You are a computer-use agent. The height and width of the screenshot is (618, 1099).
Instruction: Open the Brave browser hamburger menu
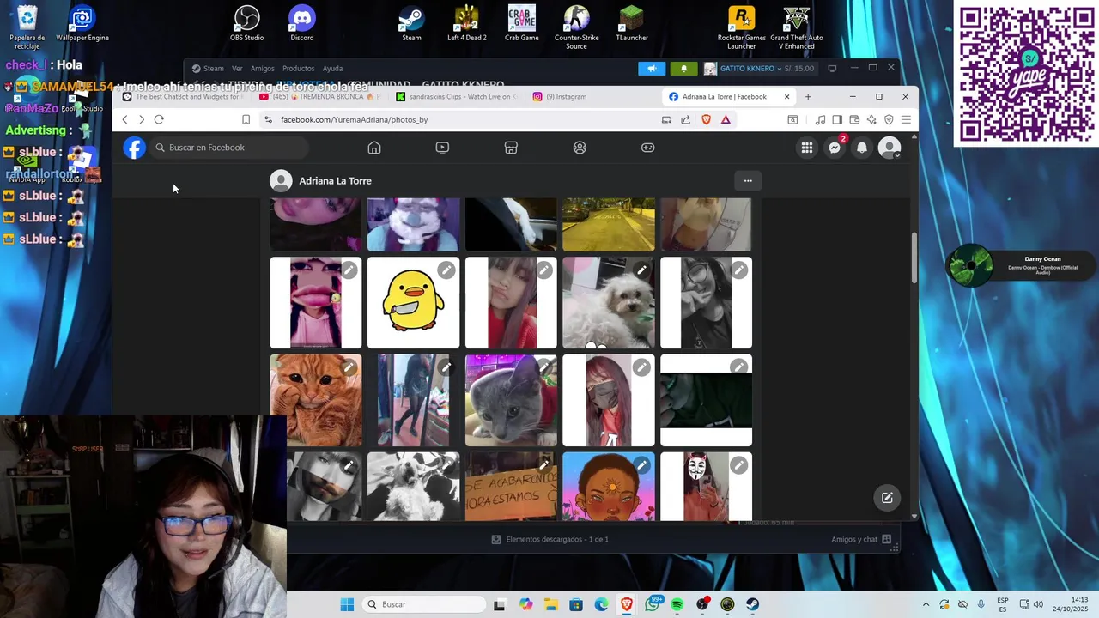click(x=906, y=120)
